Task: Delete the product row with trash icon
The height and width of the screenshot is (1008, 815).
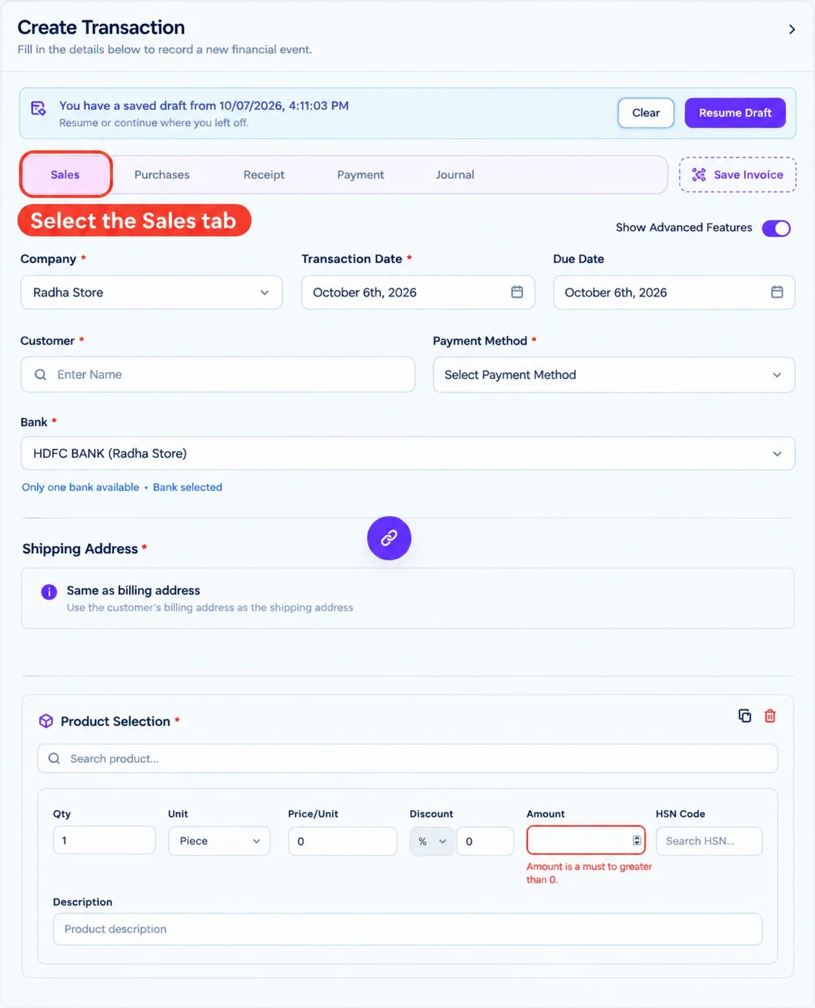Action: coord(770,716)
